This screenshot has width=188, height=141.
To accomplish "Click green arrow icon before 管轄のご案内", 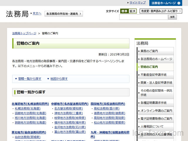I will 139,67.
